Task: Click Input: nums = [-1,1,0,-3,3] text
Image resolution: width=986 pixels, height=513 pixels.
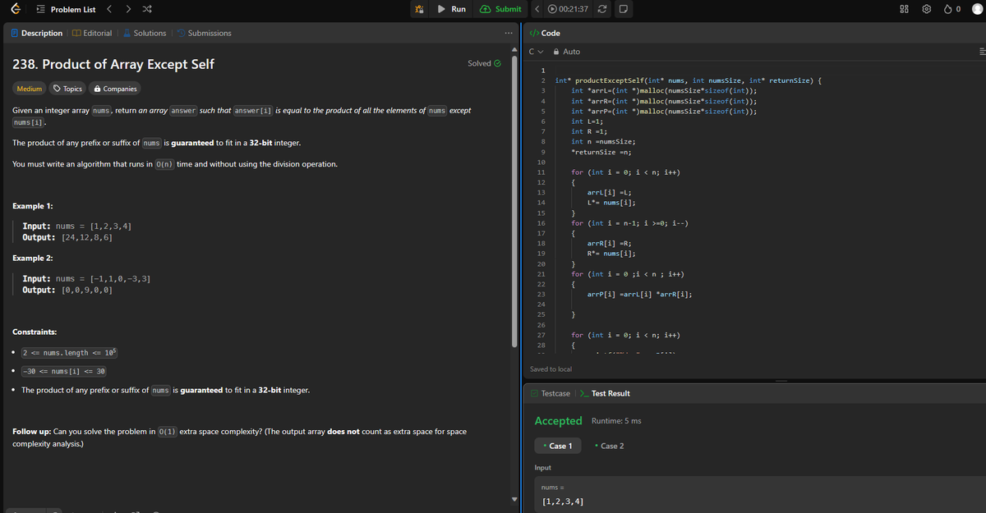Action: (x=85, y=279)
